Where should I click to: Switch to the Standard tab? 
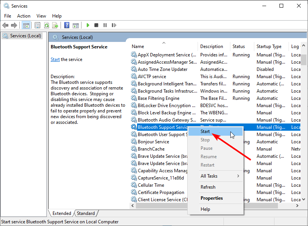click(86, 213)
